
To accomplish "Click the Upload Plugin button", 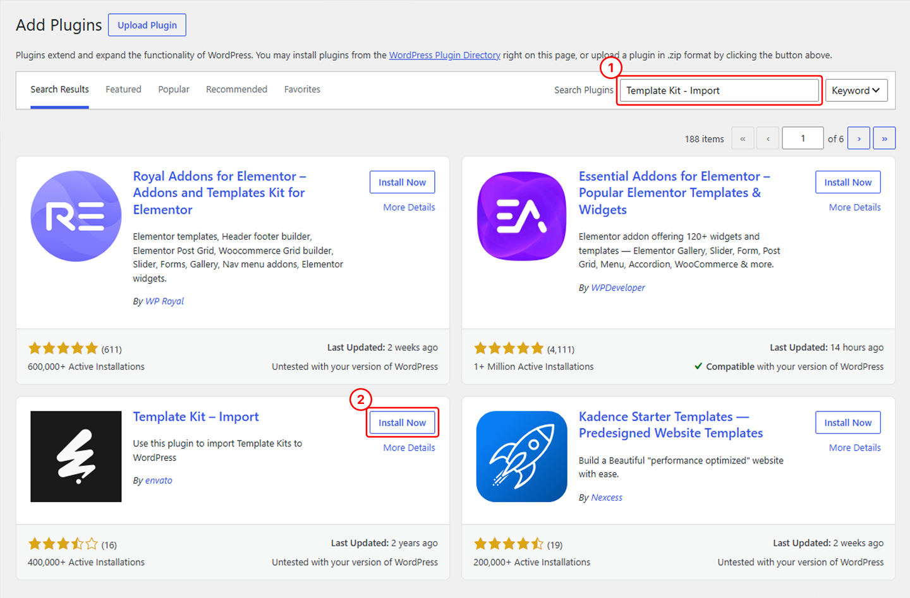I will [x=147, y=25].
